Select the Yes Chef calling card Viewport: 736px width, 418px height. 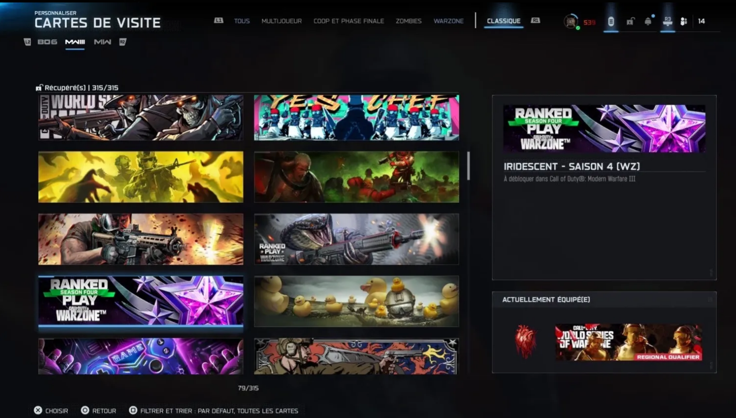[x=356, y=117]
